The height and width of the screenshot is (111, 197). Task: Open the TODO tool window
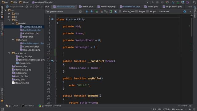click(12, 106)
